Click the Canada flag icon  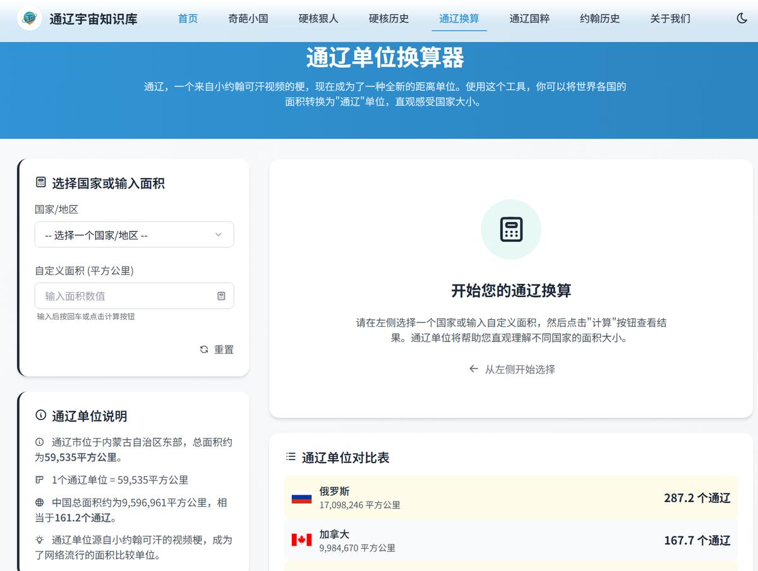click(301, 540)
